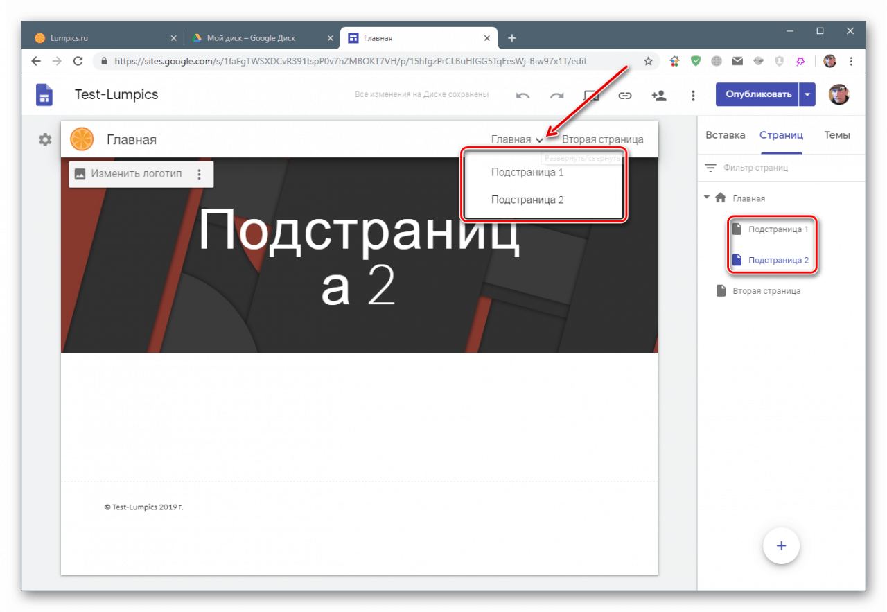The height and width of the screenshot is (612, 887).
Task: Bookmark this page with star icon
Action: (649, 61)
